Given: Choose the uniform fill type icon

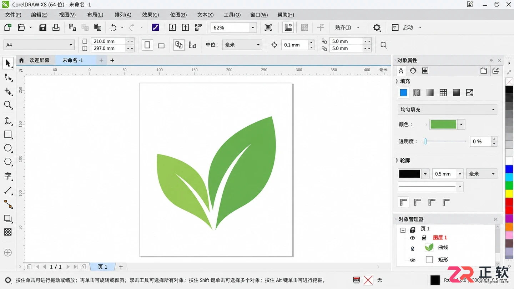Looking at the screenshot, I should (x=403, y=93).
